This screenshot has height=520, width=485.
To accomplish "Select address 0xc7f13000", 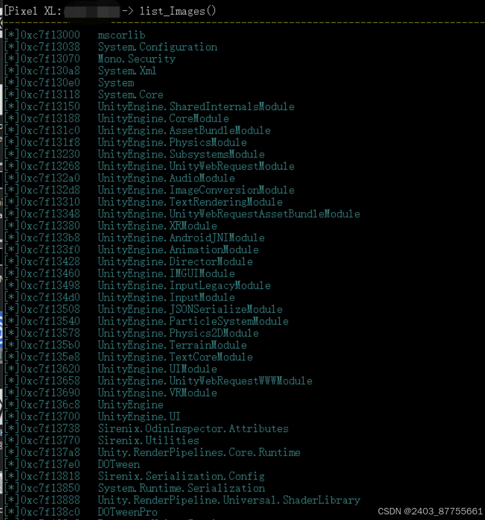I will 50,35.
